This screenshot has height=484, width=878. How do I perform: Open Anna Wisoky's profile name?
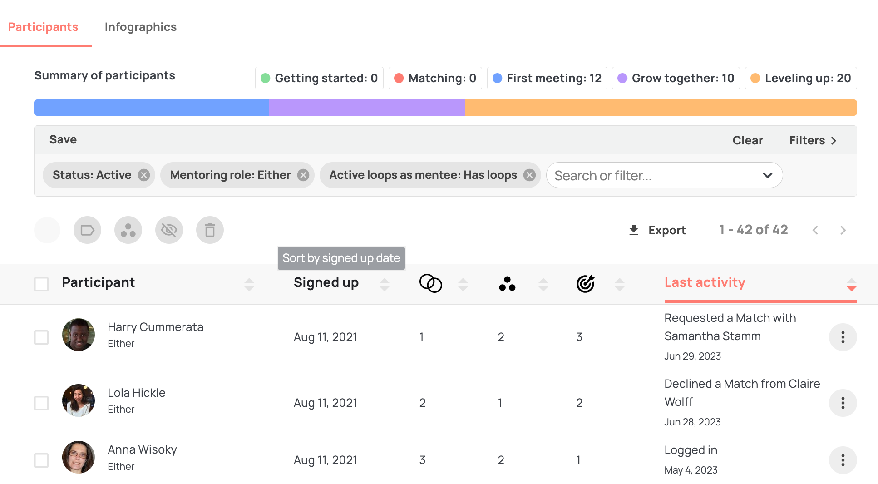pyautogui.click(x=142, y=449)
